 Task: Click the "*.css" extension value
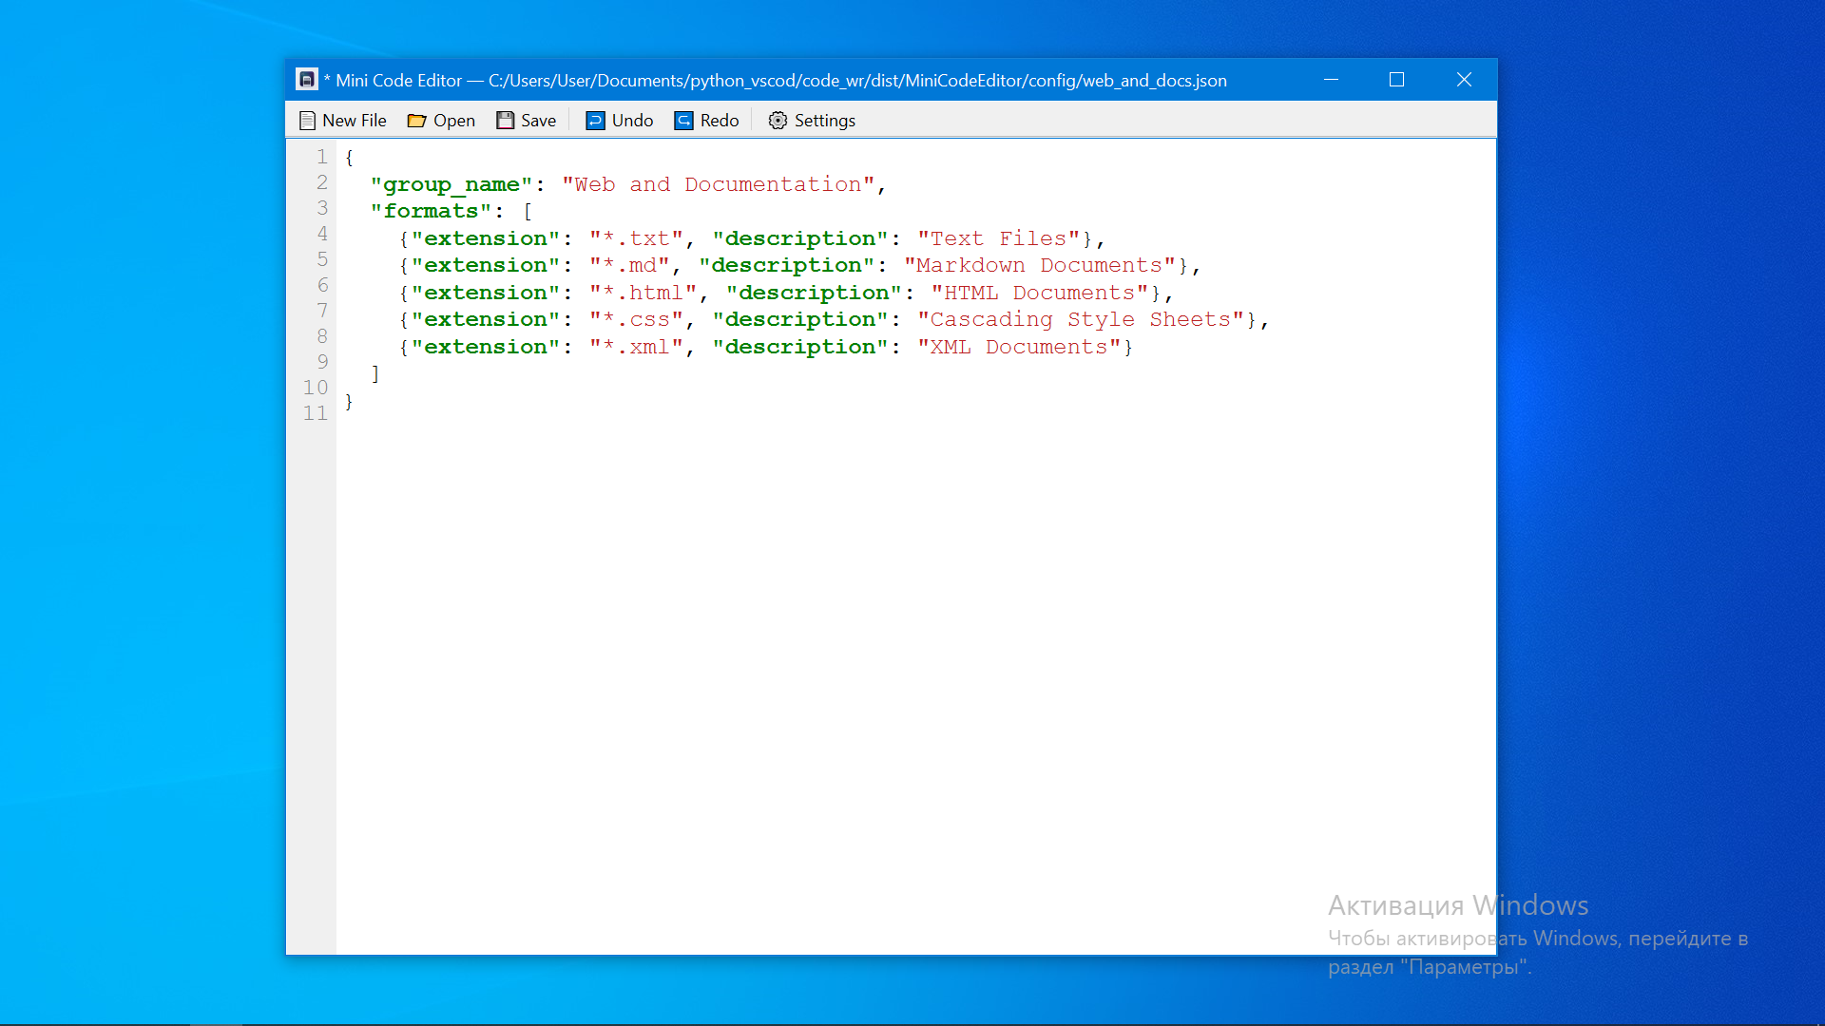pos(636,319)
